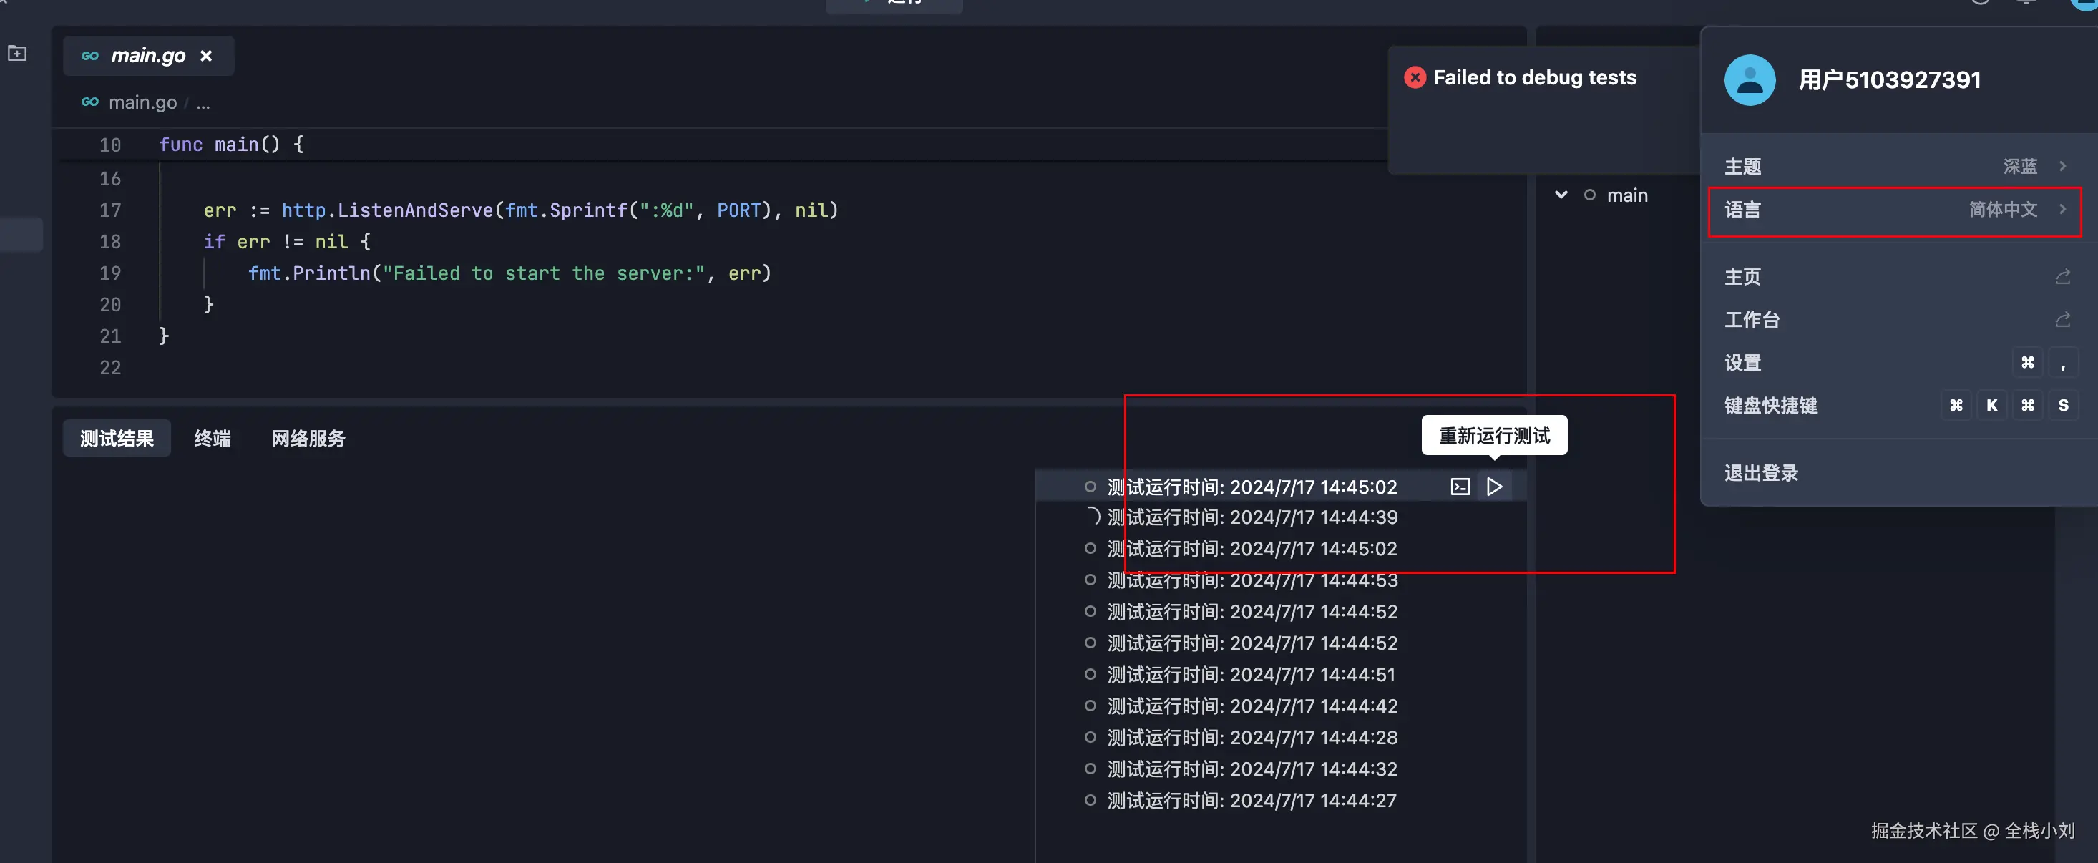Click the Go file icon in breadcrumb
2098x863 pixels.
click(x=90, y=102)
